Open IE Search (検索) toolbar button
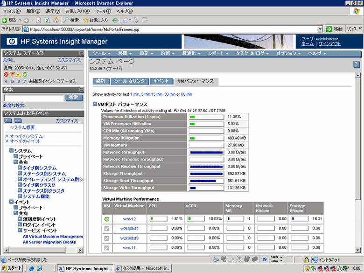 [71, 21]
